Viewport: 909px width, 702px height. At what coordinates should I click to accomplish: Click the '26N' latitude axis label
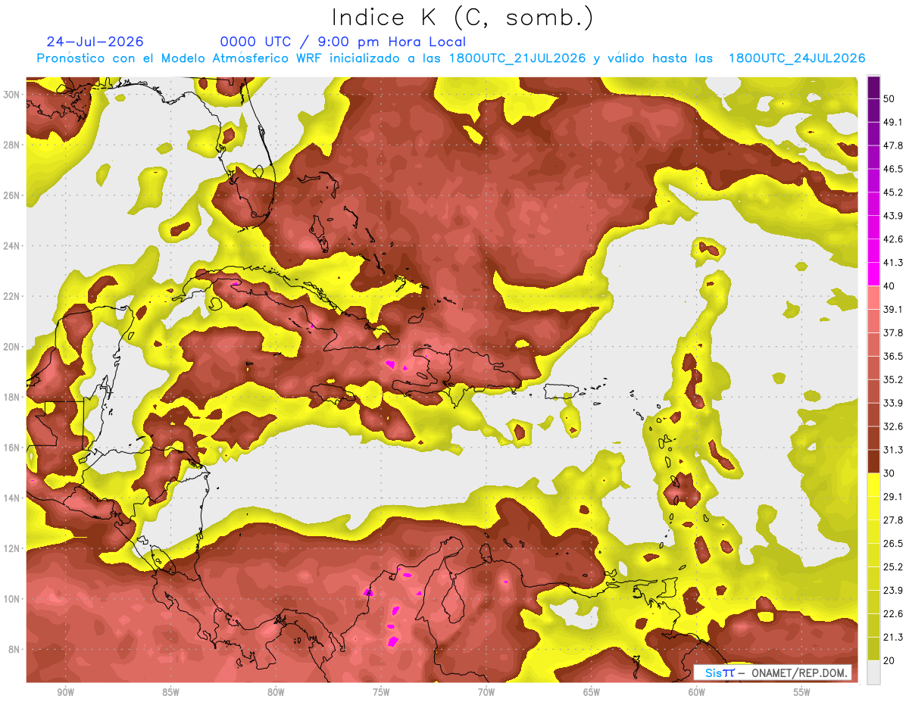point(11,195)
